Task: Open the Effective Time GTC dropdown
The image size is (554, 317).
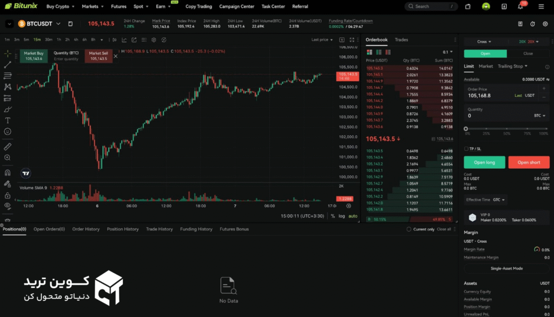Action: pos(499,200)
